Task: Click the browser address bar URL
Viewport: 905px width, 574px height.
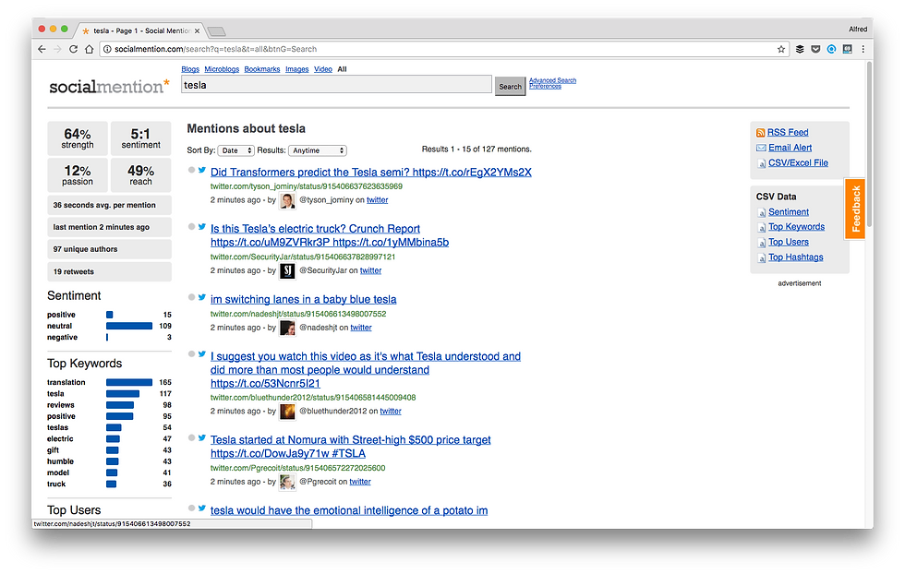Action: 215,49
